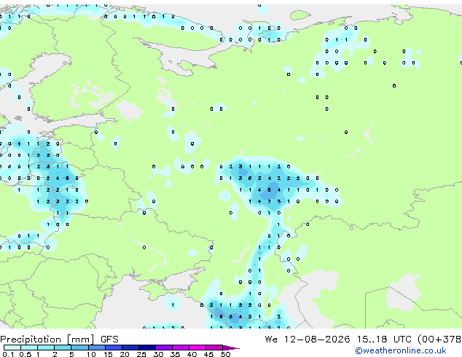This screenshot has height=357, width=462.
Task: Click the 5–10 mm legend color swatch
Action: [79, 348]
